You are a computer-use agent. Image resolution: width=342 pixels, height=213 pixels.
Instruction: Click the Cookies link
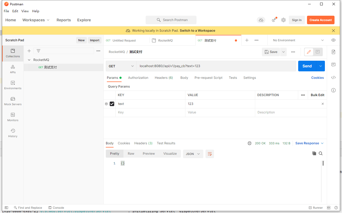click(317, 78)
